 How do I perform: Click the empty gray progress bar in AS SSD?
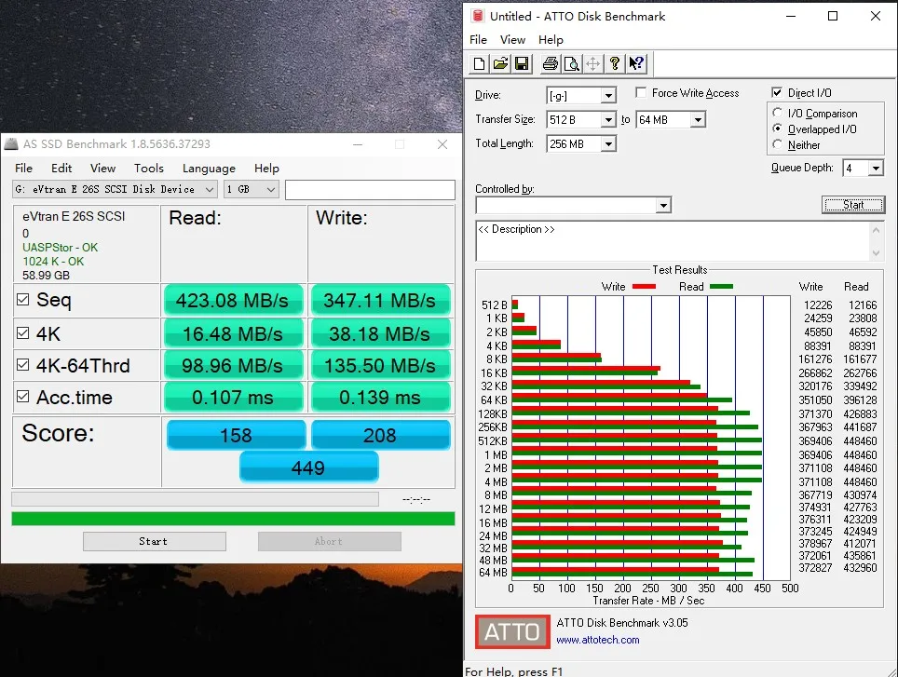195,499
